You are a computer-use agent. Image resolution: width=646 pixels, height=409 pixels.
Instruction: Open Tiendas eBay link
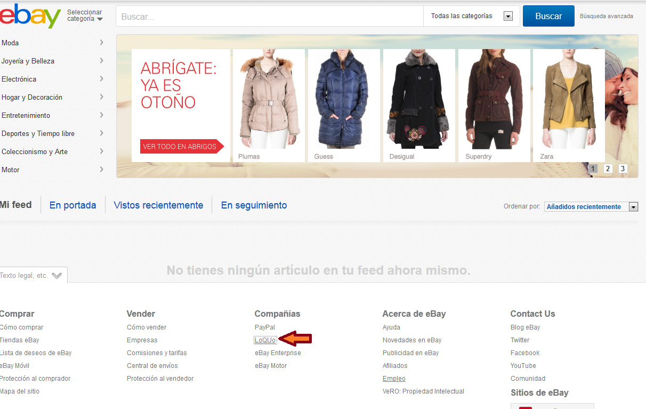pyautogui.click(x=19, y=340)
